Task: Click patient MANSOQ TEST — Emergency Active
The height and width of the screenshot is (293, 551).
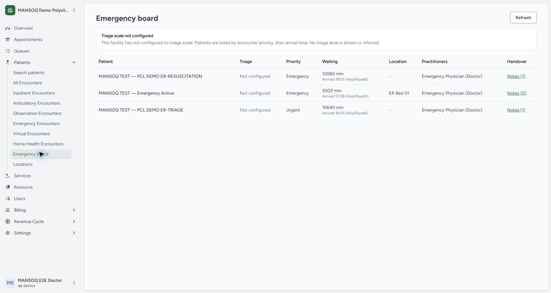Action: 136,93
